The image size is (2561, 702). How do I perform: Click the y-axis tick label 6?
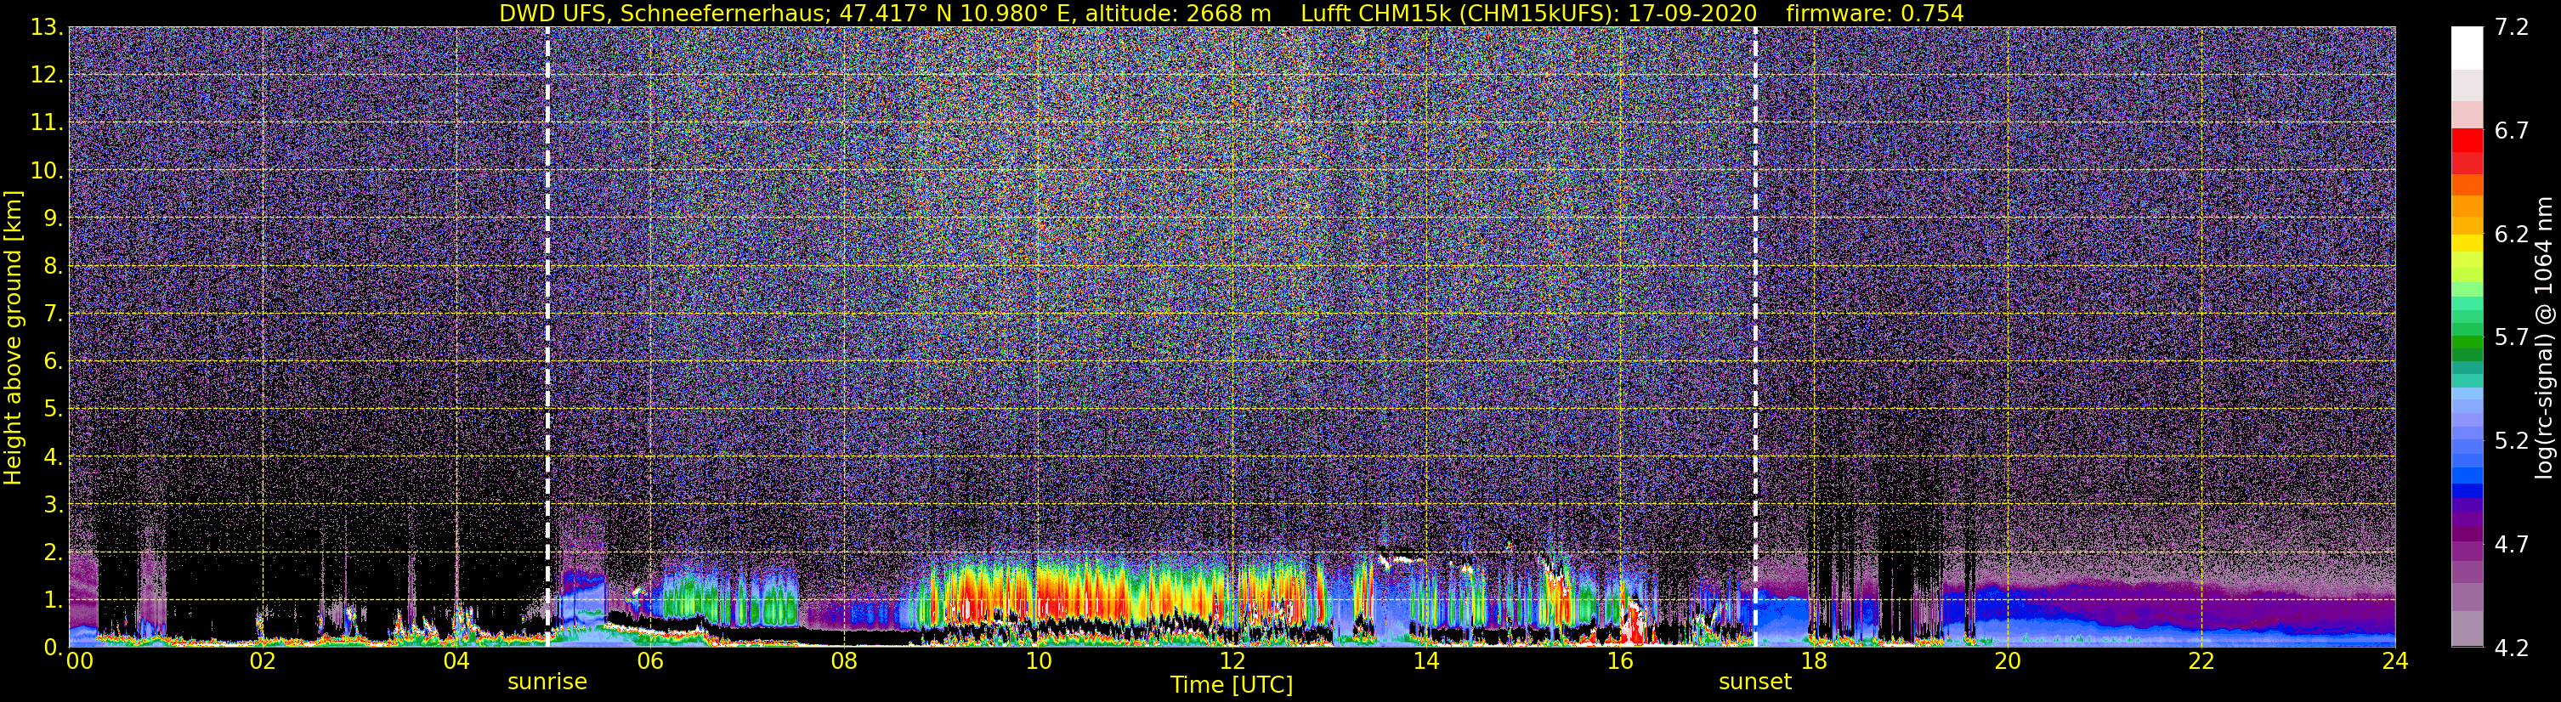coord(52,361)
